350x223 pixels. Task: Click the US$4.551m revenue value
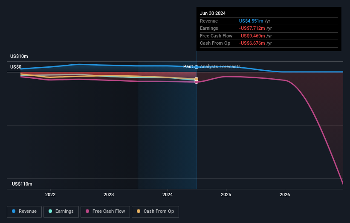pos(251,21)
